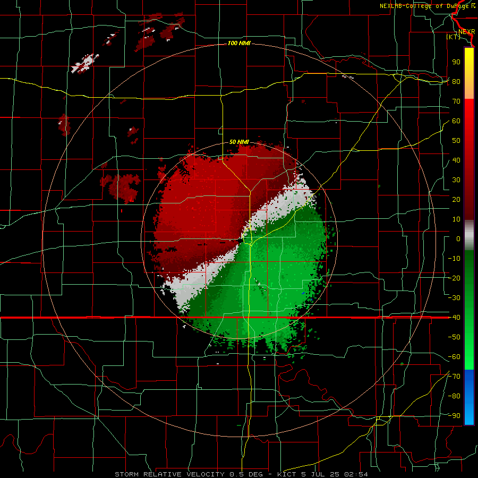The image size is (478, 478).
Task: Click the [KT] units label
Action: pos(454,37)
